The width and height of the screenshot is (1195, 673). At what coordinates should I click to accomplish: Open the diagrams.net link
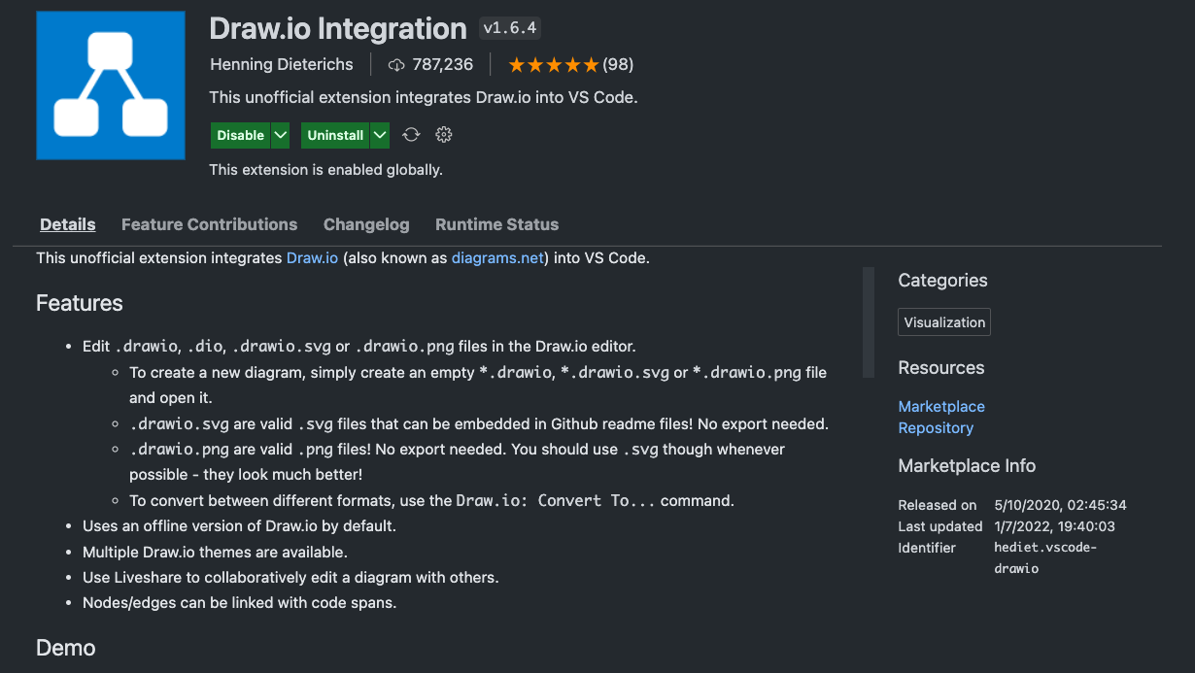497,258
